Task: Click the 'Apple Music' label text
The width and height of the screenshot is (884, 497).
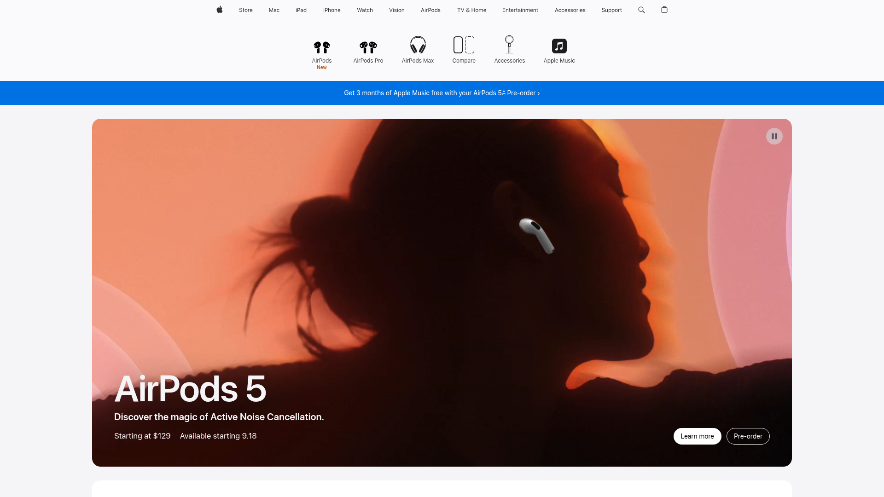Action: tap(559, 61)
